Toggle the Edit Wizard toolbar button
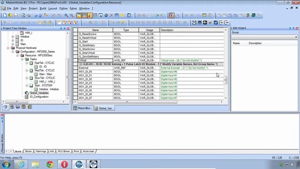The image size is (300, 169). (90, 15)
